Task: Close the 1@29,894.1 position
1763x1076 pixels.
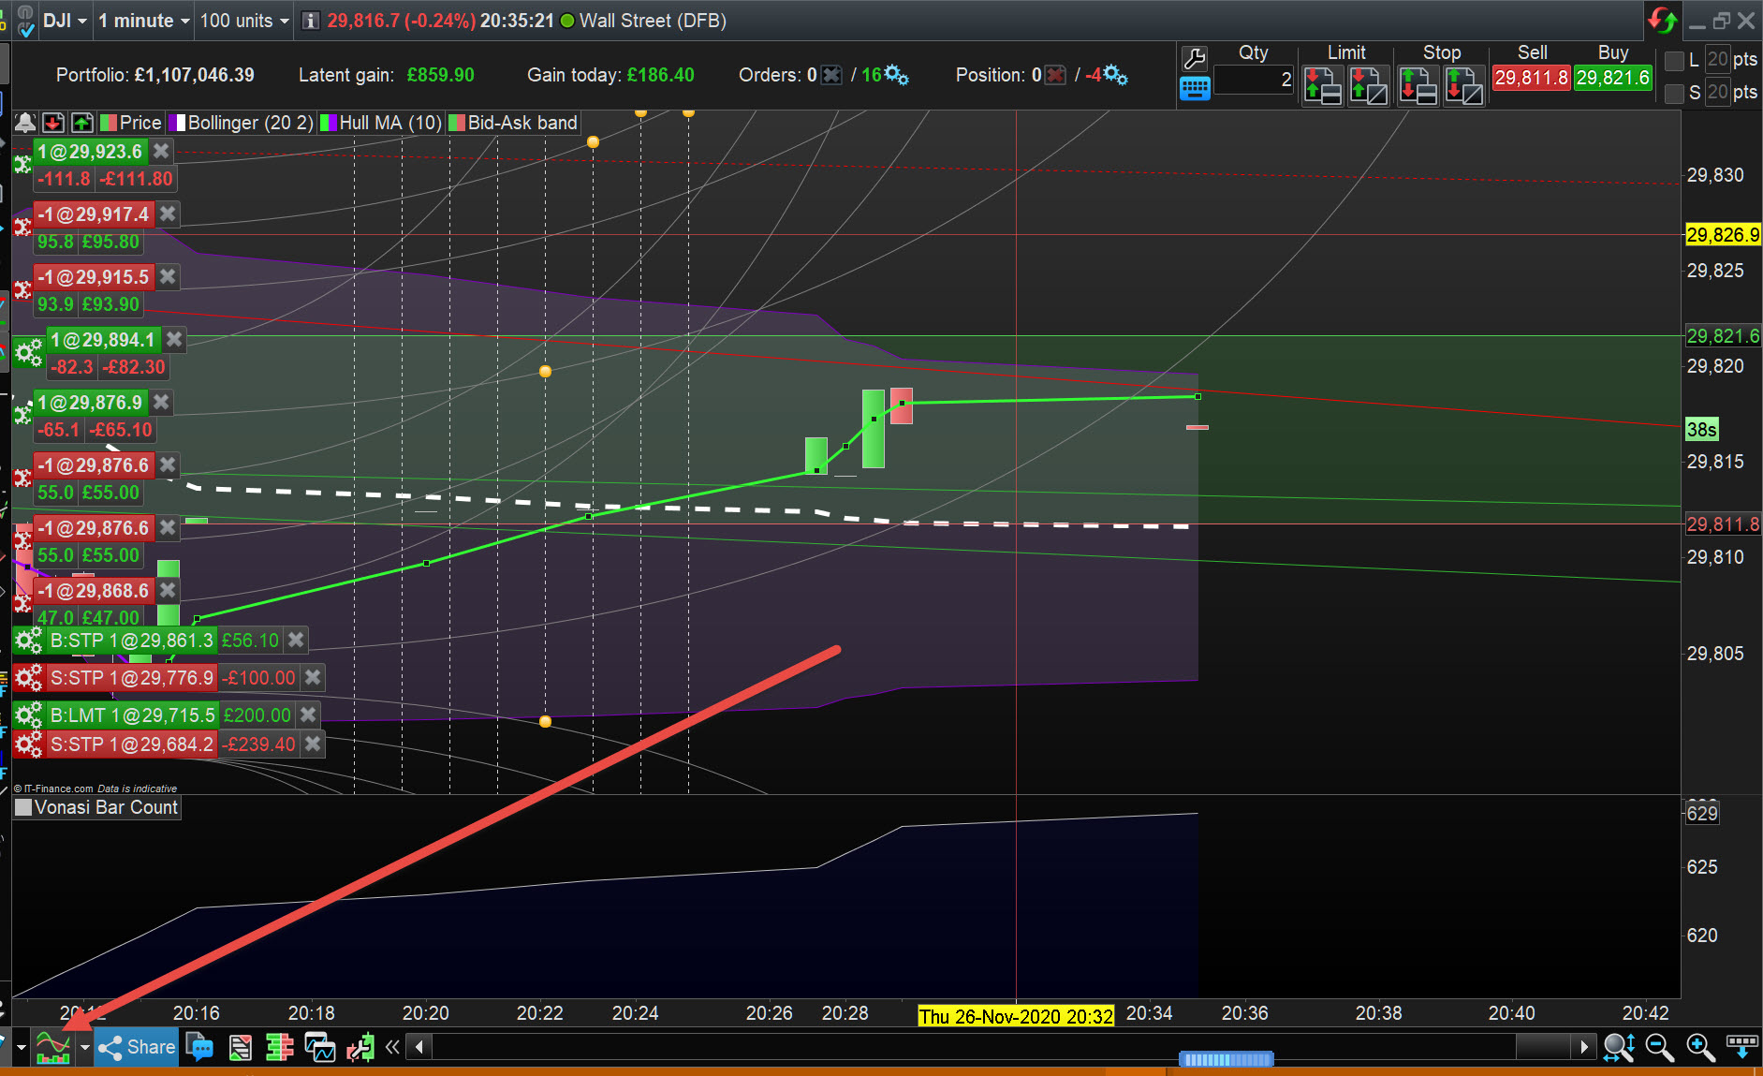Action: (x=174, y=339)
